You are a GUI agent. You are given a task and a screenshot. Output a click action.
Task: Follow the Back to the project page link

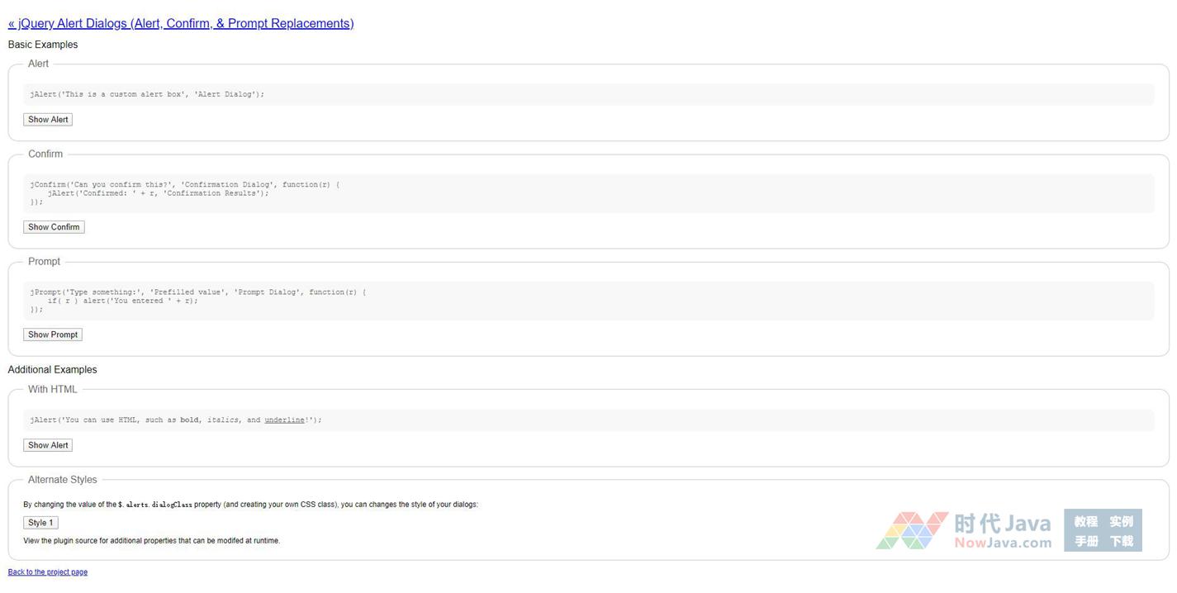click(x=48, y=572)
